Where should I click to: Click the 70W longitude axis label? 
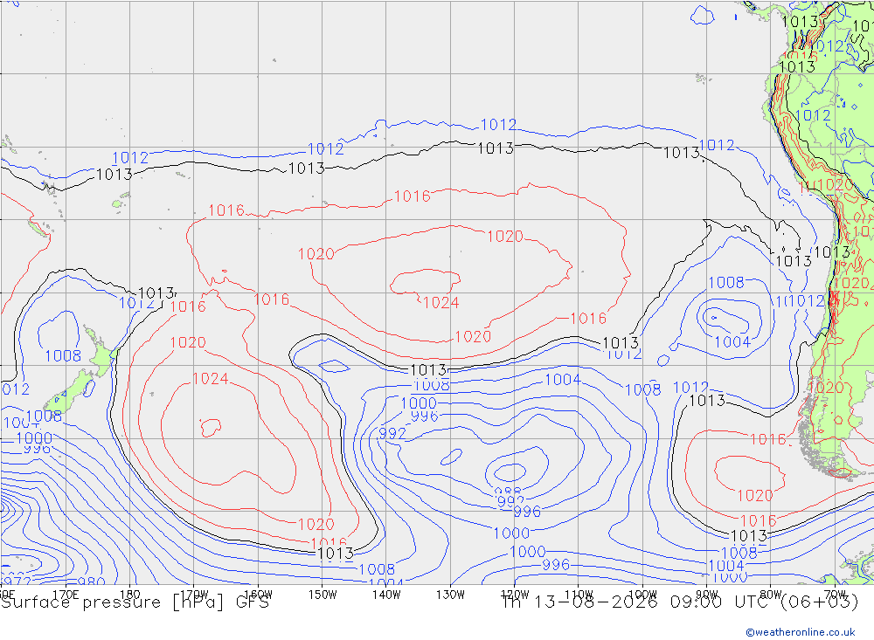tap(835, 595)
